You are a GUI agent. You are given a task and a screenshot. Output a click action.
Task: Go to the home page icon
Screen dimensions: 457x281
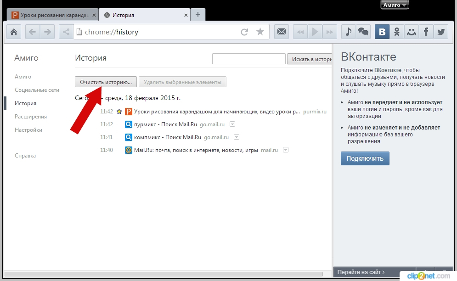coord(14,32)
